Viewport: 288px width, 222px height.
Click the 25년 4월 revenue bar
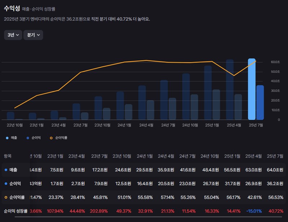[230, 90]
